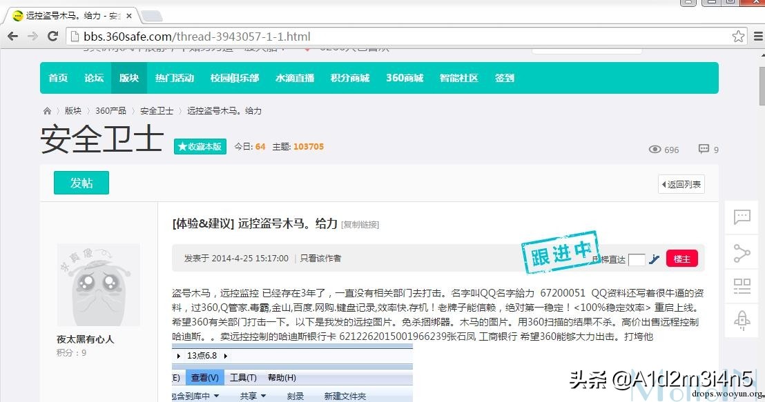765x402 pixels.
Task: Open 积分商城 navigation item
Action: pyautogui.click(x=350, y=78)
